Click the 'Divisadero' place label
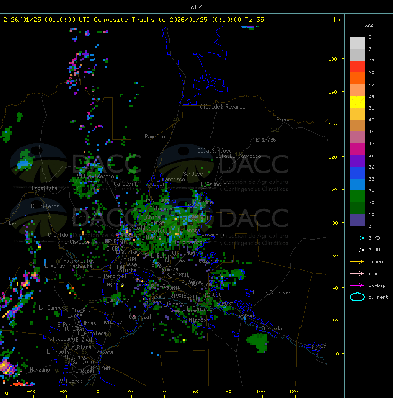The image size is (393, 398). coord(210,234)
